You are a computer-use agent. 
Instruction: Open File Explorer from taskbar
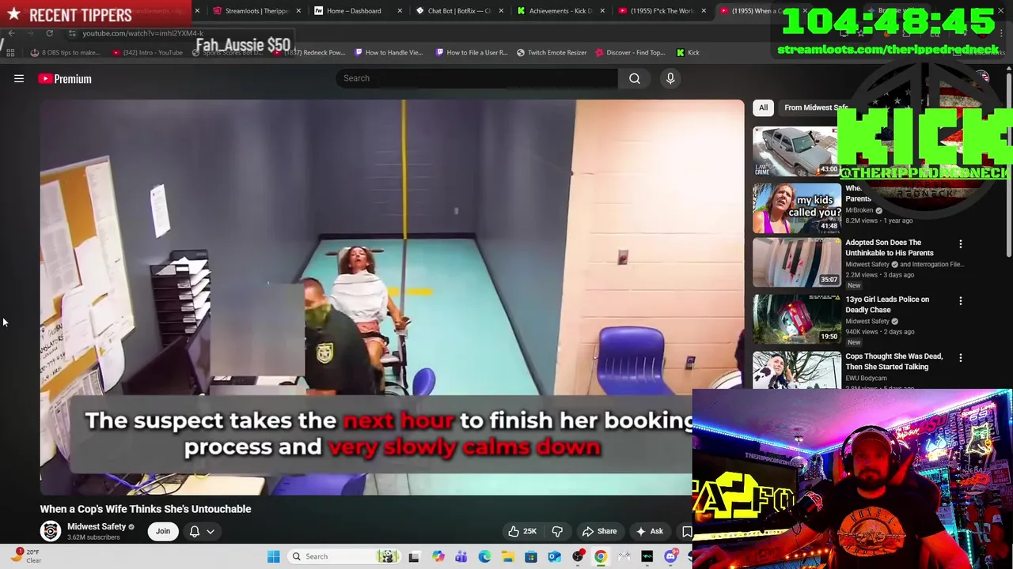[507, 556]
